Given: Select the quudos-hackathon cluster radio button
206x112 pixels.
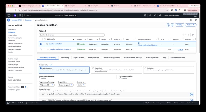Looking at the screenshot, I should click(41, 44).
